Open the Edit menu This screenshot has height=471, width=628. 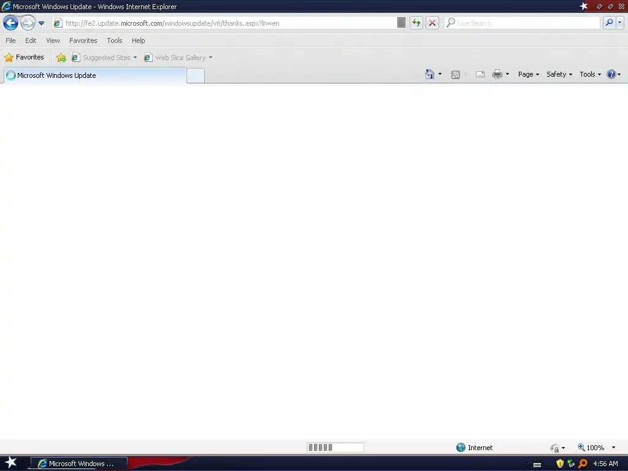31,40
